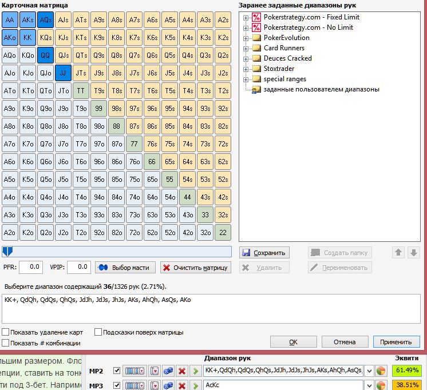Click the red X clear icon for MP2

point(182,371)
